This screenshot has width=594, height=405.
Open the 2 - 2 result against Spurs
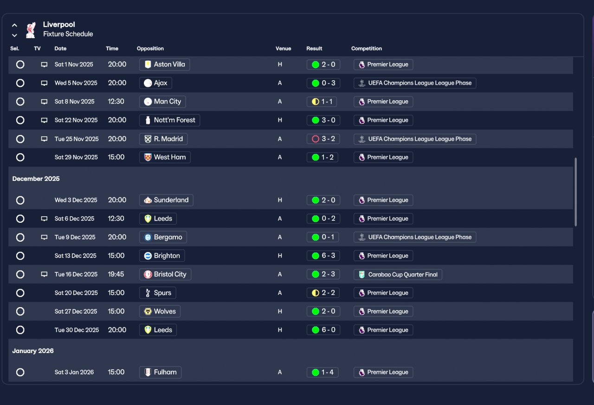[x=323, y=293]
